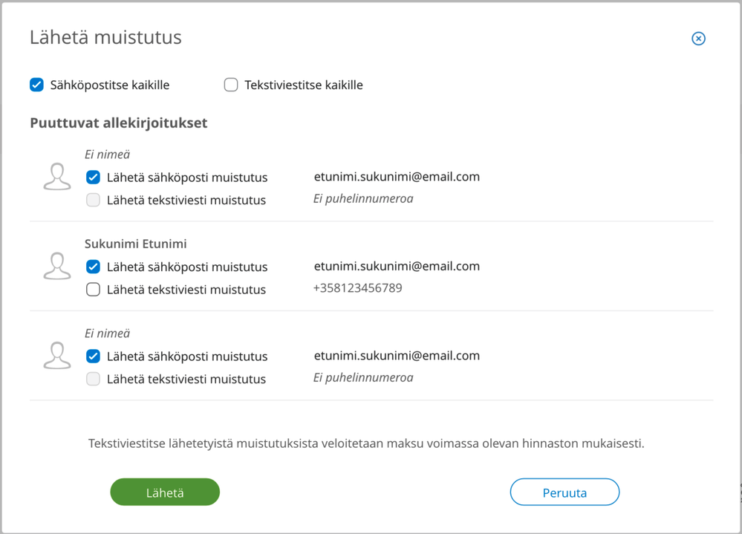This screenshot has width=742, height=534.
Task: Click the Puuttuvat allekirjoitukset heading
Action: coord(118,123)
